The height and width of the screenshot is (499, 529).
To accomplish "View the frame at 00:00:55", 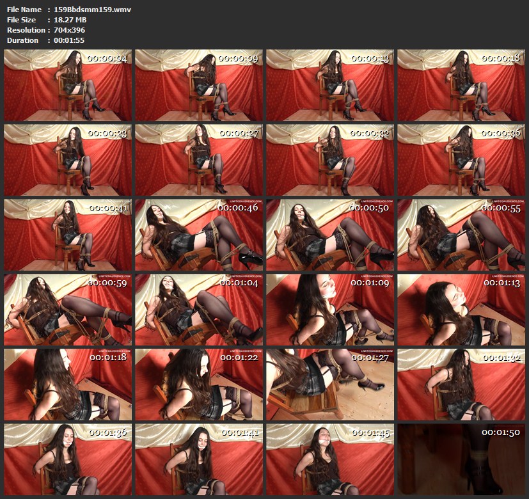I will coord(461,235).
